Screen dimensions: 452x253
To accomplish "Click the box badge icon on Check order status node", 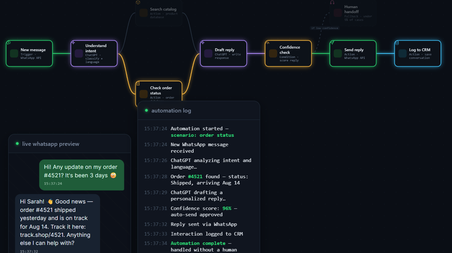I will pos(138,84).
